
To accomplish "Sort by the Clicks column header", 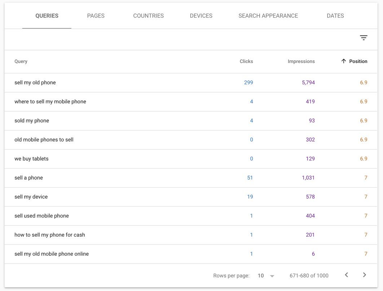I will [x=246, y=61].
